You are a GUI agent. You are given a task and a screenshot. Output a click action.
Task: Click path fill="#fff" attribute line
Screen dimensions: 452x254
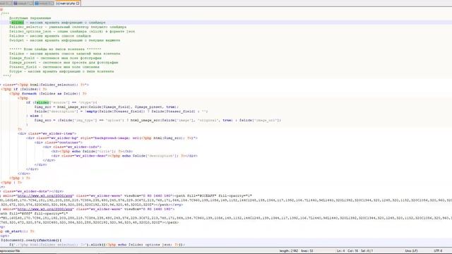click(x=34, y=214)
